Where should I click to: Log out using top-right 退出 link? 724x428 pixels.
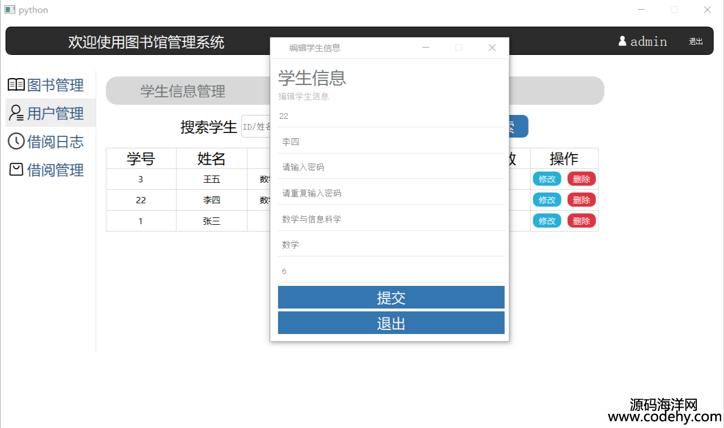tap(696, 41)
